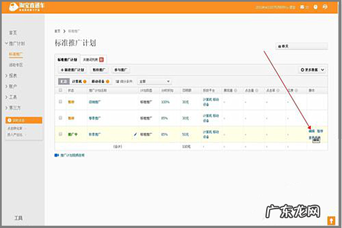Collapse the 推广计划 sidebar section
Image resolution: width=342 pixels, height=228 pixels.
point(15,43)
